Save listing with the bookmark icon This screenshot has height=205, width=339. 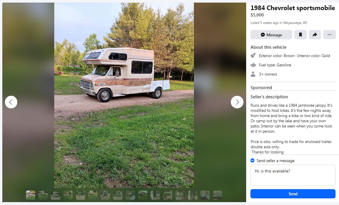tap(300, 35)
